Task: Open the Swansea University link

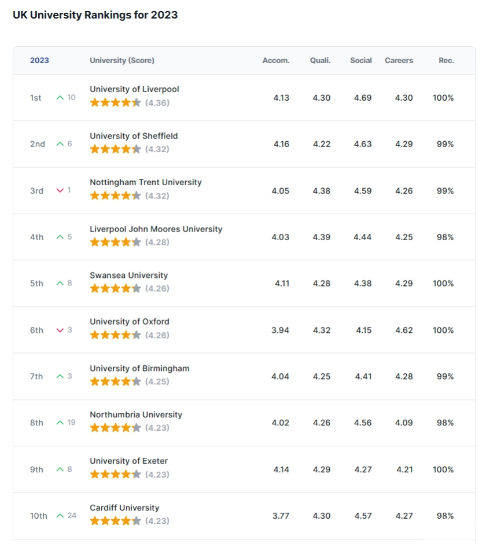Action: point(128,276)
